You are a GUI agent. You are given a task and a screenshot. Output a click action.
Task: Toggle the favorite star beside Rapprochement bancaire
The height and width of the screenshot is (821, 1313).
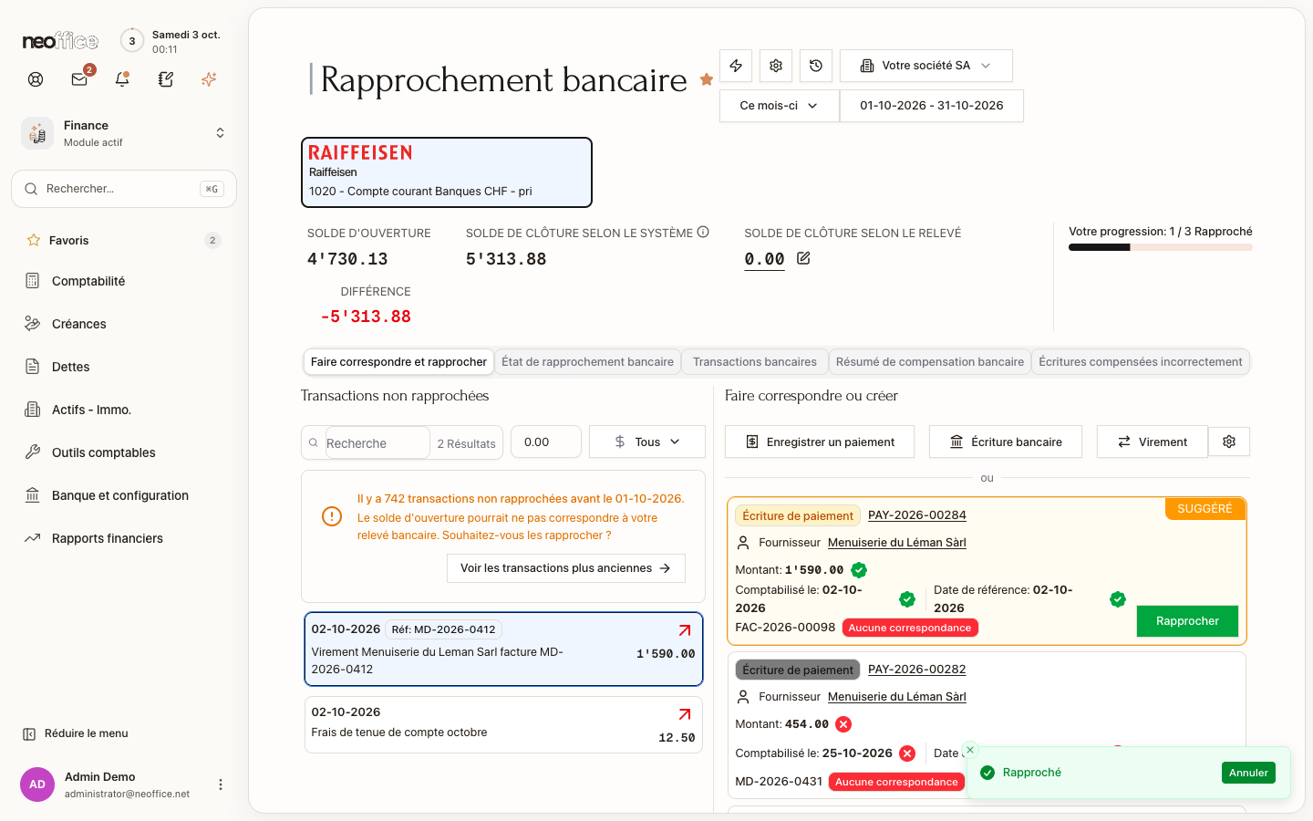pos(707,79)
